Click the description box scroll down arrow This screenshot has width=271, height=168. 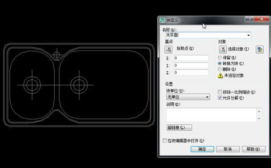pyautogui.click(x=259, y=118)
